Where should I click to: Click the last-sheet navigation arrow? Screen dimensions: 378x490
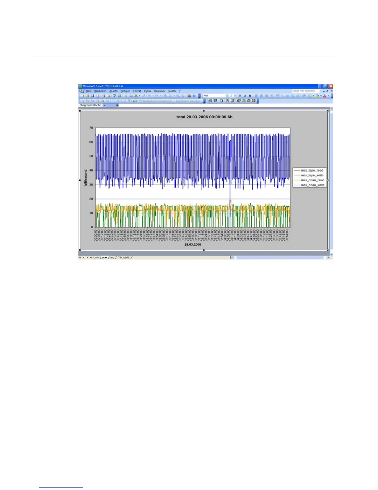coord(91,257)
